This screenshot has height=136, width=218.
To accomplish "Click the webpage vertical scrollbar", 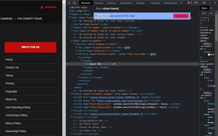I will pyautogui.click(x=64, y=68).
